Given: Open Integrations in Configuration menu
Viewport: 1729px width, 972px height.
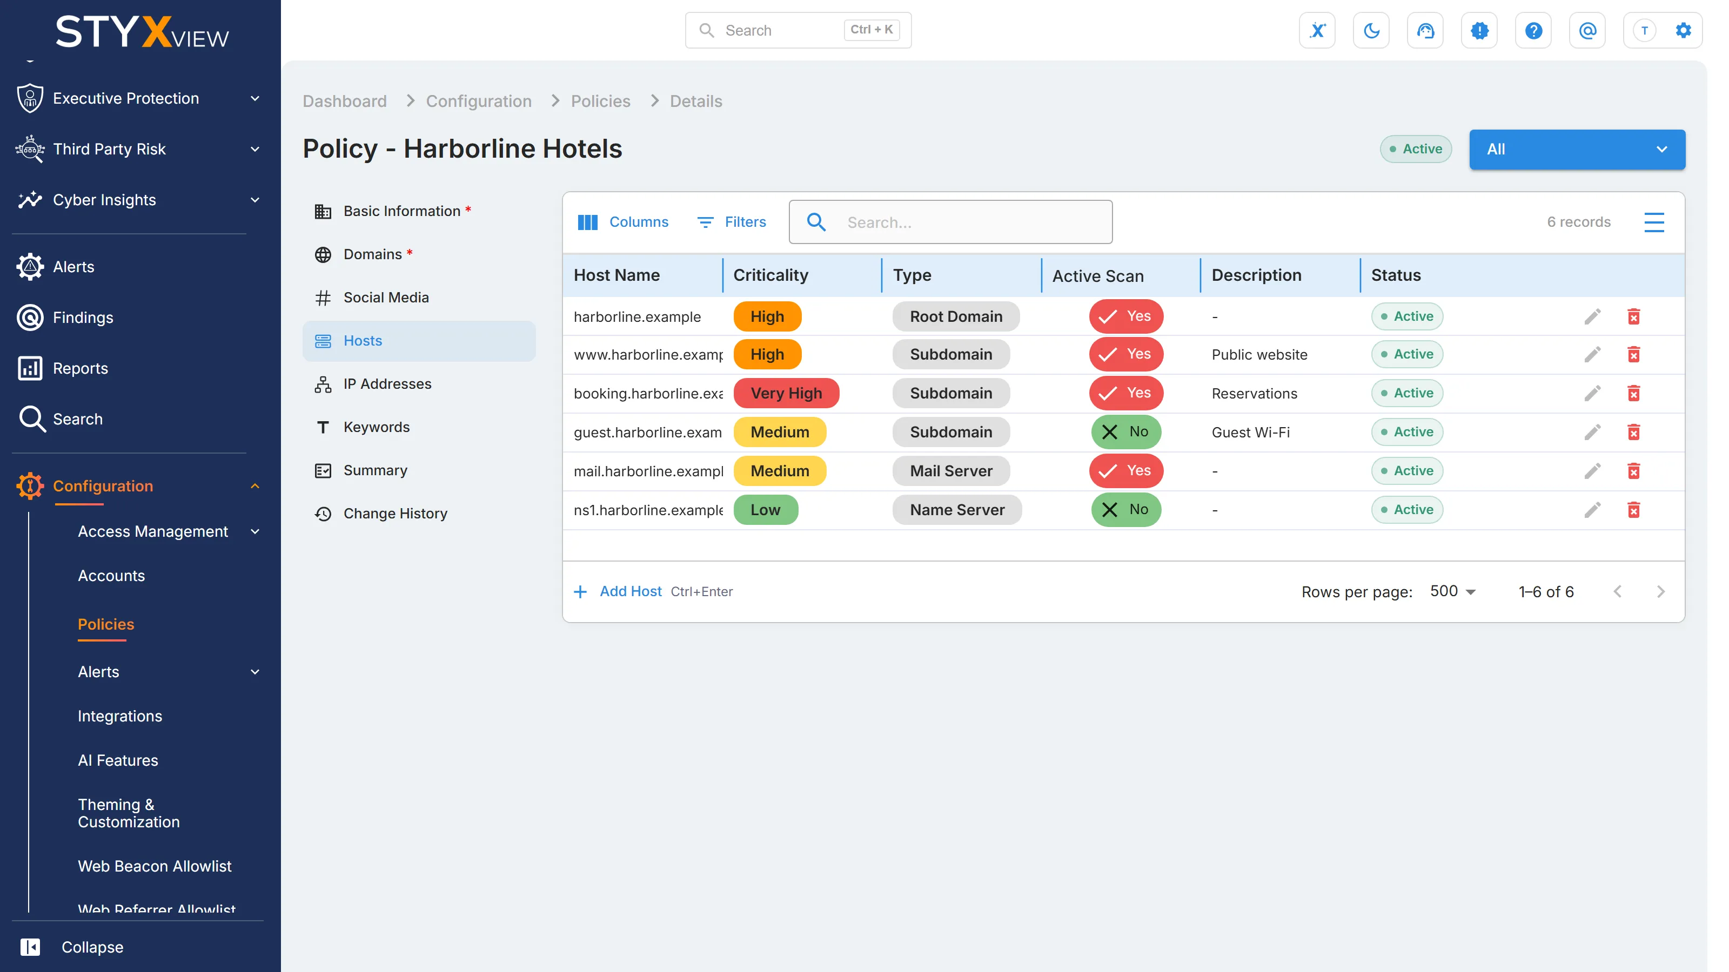Looking at the screenshot, I should pyautogui.click(x=119, y=715).
